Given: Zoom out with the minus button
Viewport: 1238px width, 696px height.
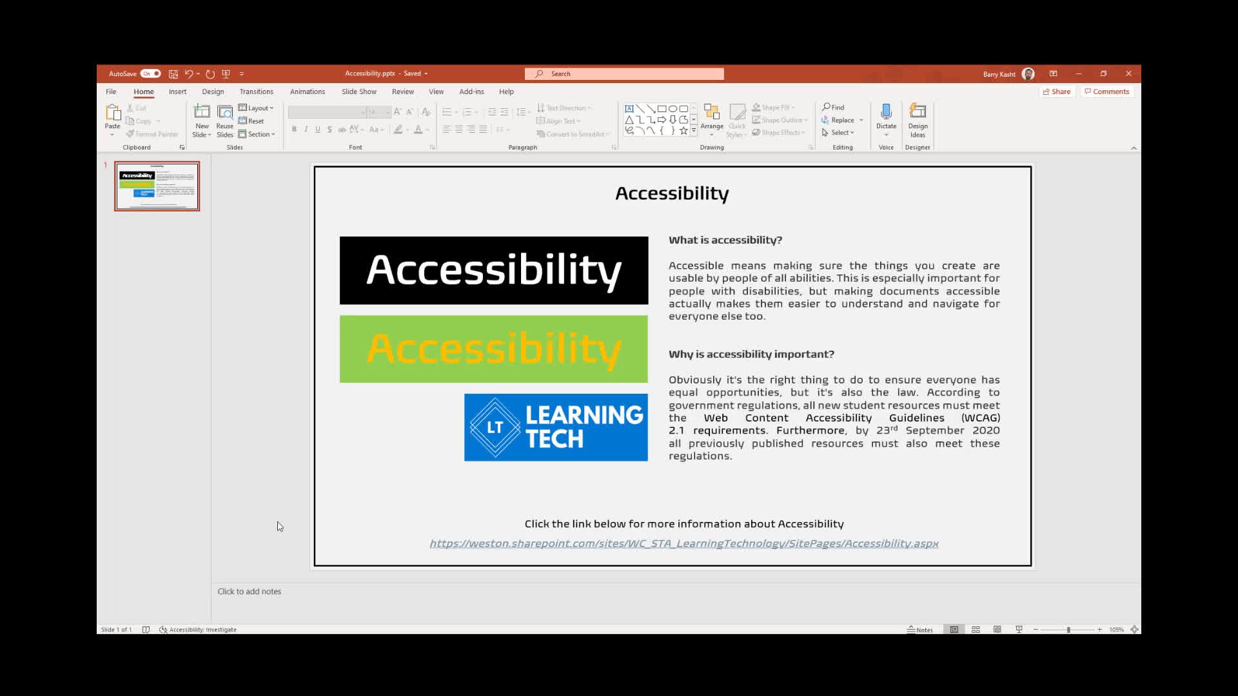Looking at the screenshot, I should pyautogui.click(x=1036, y=630).
